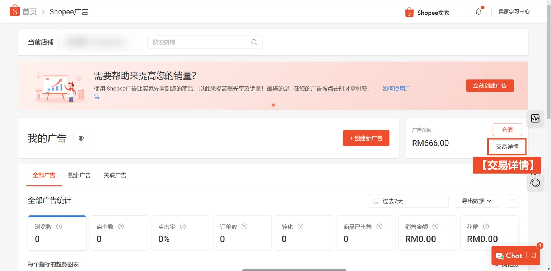Viewport: 551px width, 271px height.
Task: Click the 立刻创建广告 button
Action: (x=490, y=86)
